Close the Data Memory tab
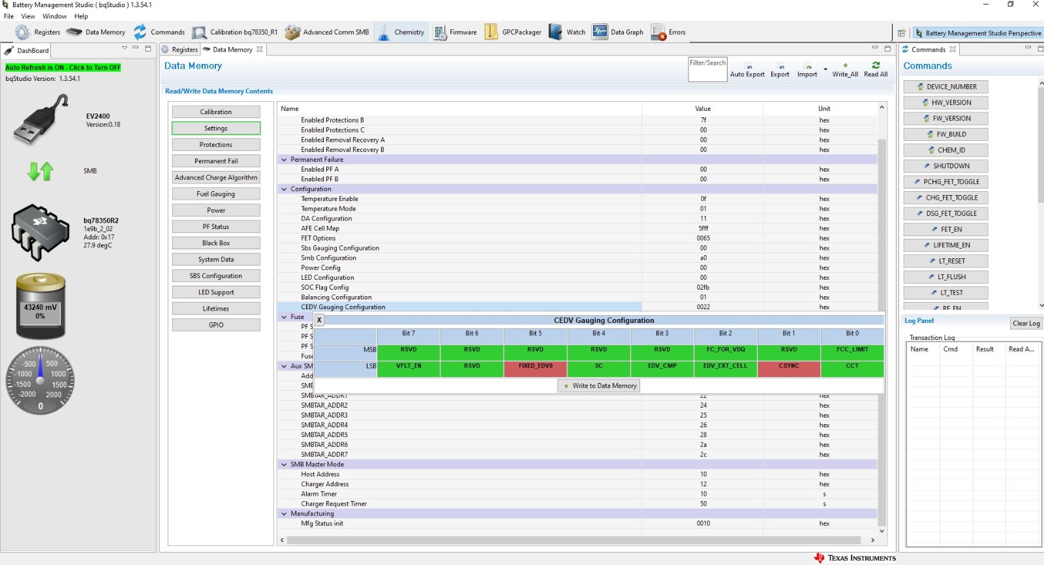The height and width of the screenshot is (565, 1044). [260, 50]
